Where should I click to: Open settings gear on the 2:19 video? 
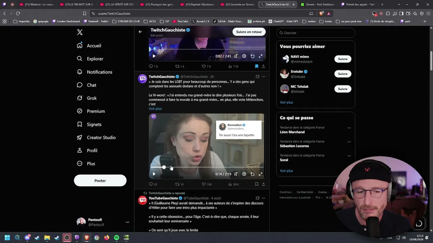244,174
